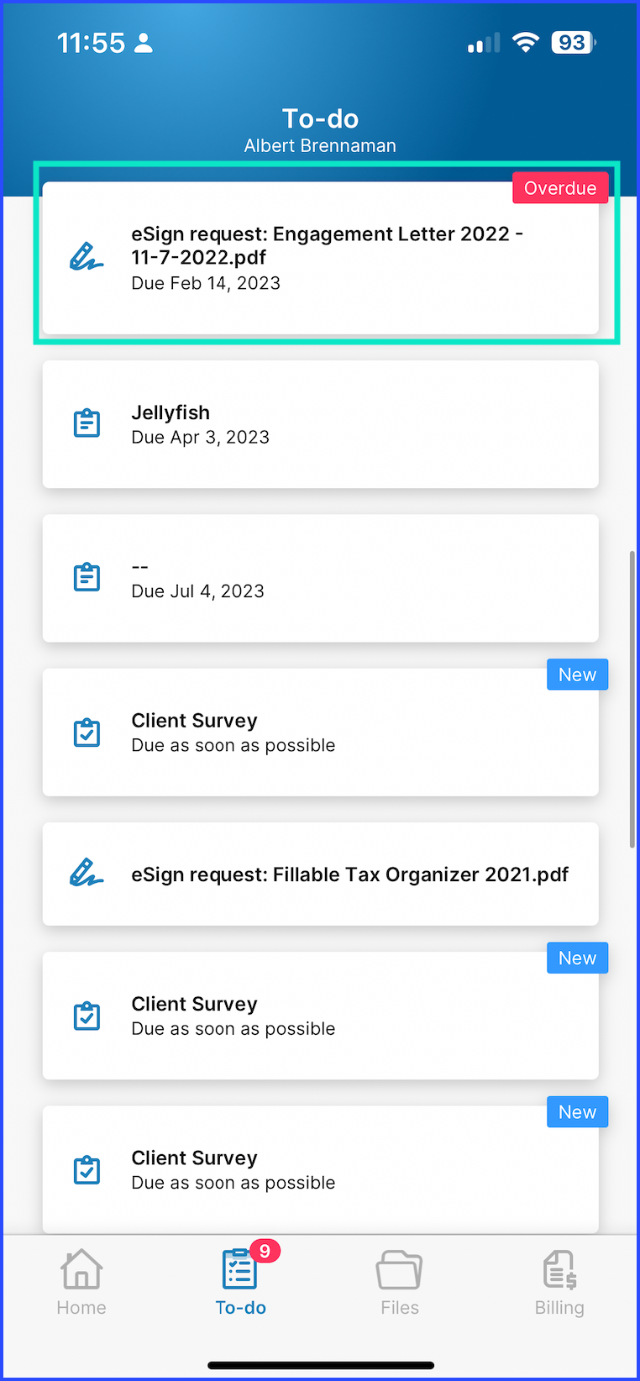Tap the clipboard icon beside Jellyfish
Screen dimensions: 640x1381
87,423
